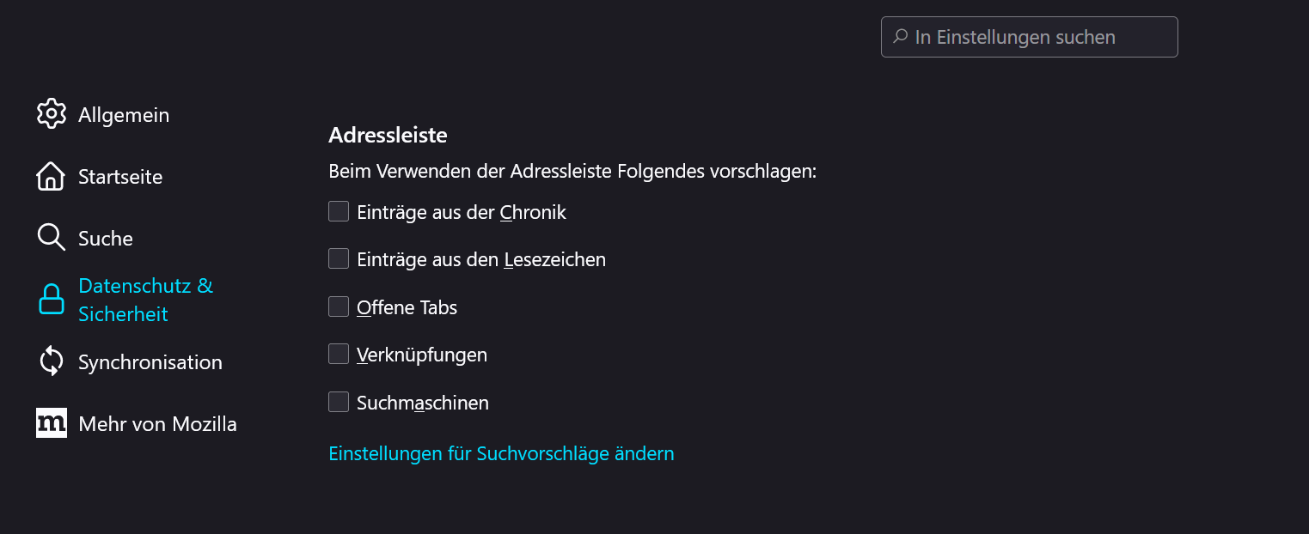
Task: Enable the "Suchmaschinen" suggestion checkbox
Action: coord(339,402)
